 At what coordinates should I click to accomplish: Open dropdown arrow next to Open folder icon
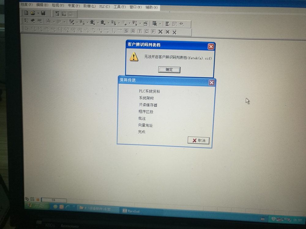(38, 13)
